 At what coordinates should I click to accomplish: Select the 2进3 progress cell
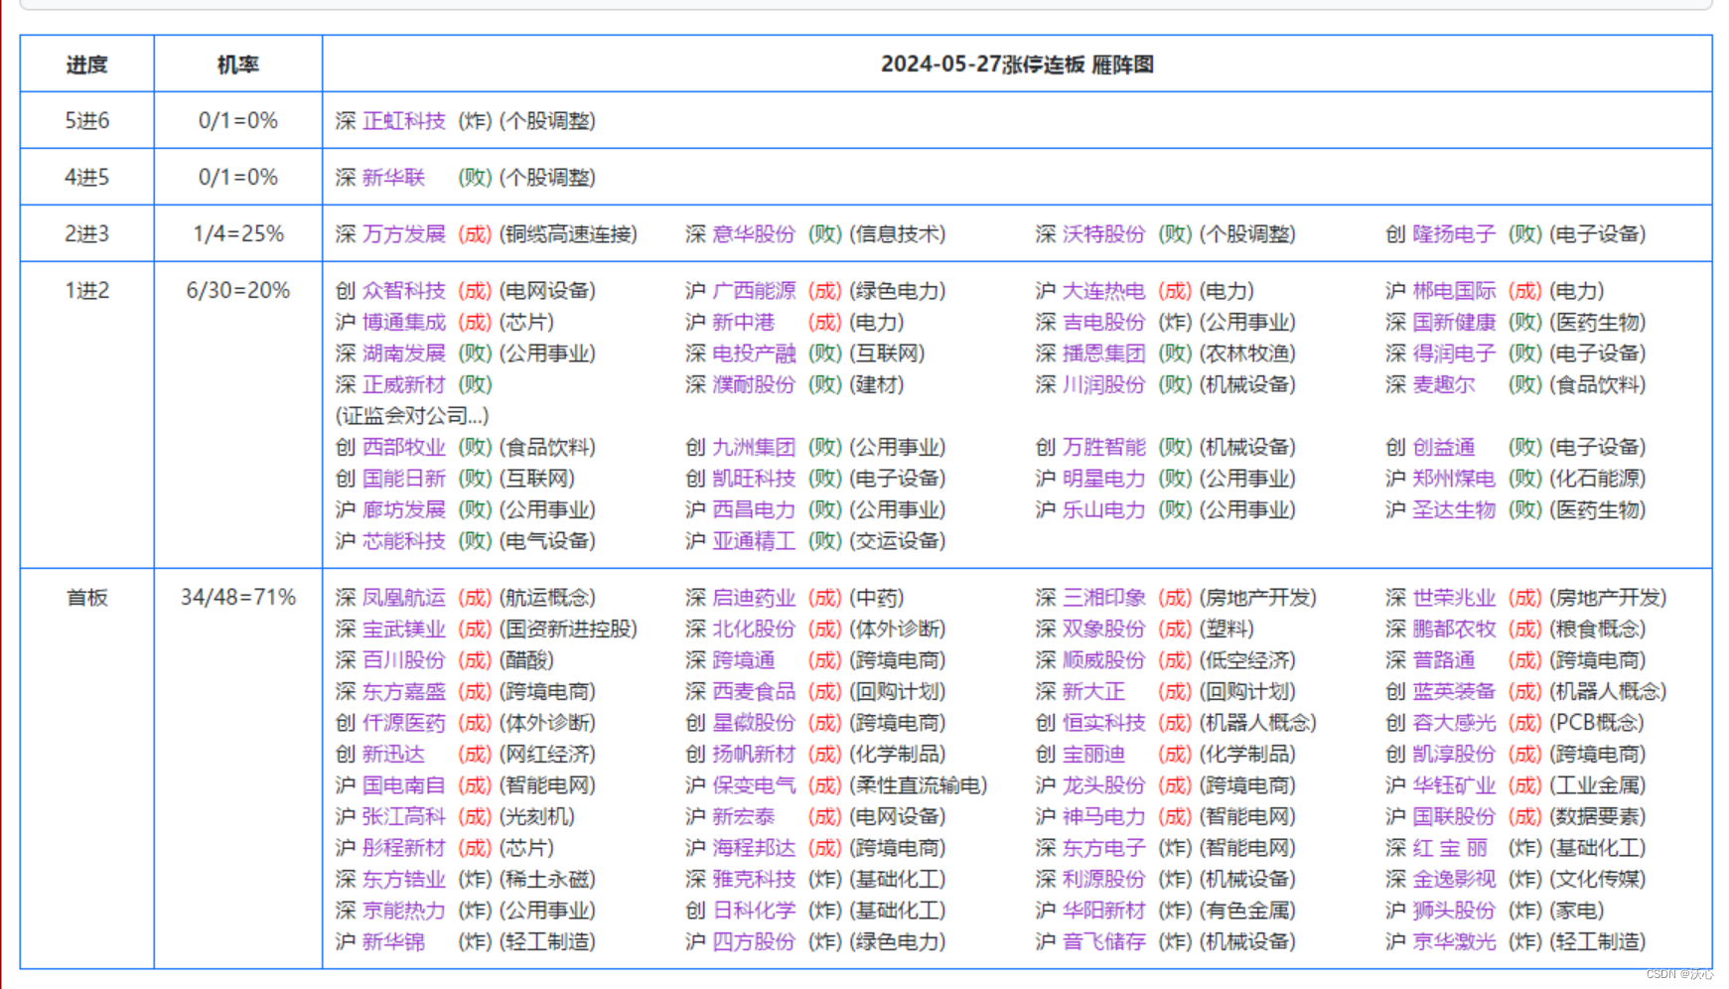pos(87,234)
